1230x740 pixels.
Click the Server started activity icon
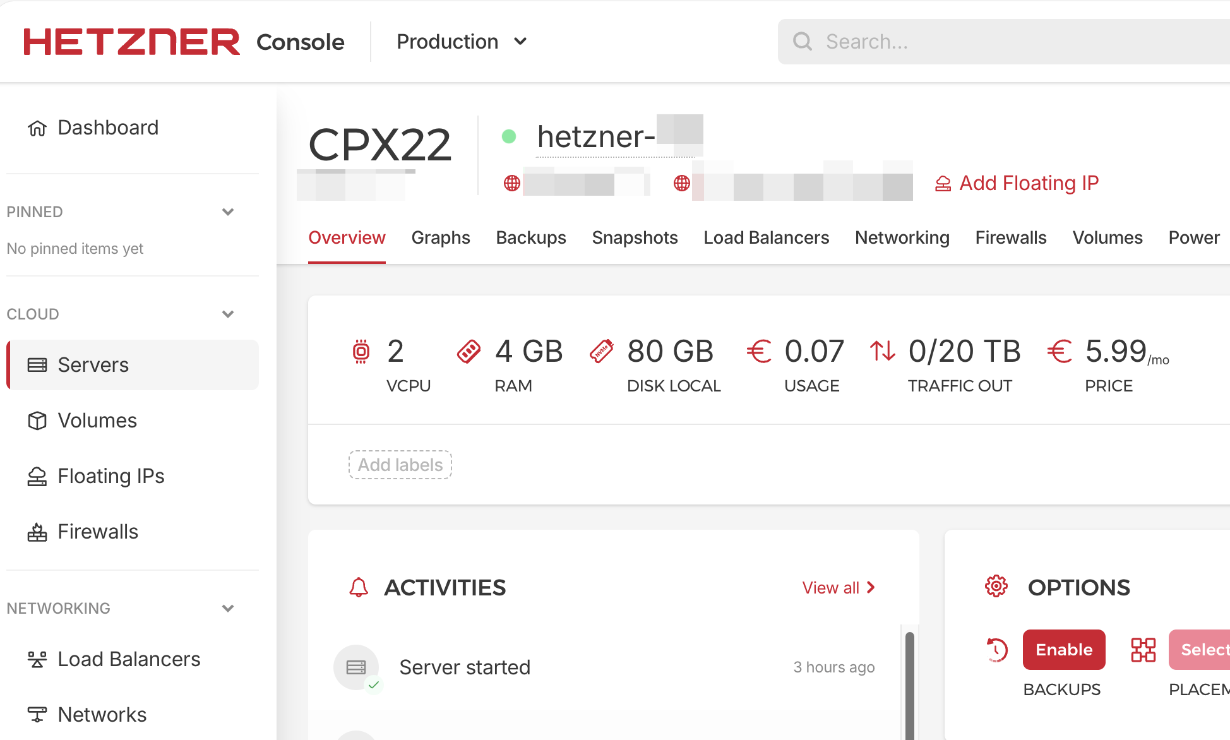[x=357, y=667]
